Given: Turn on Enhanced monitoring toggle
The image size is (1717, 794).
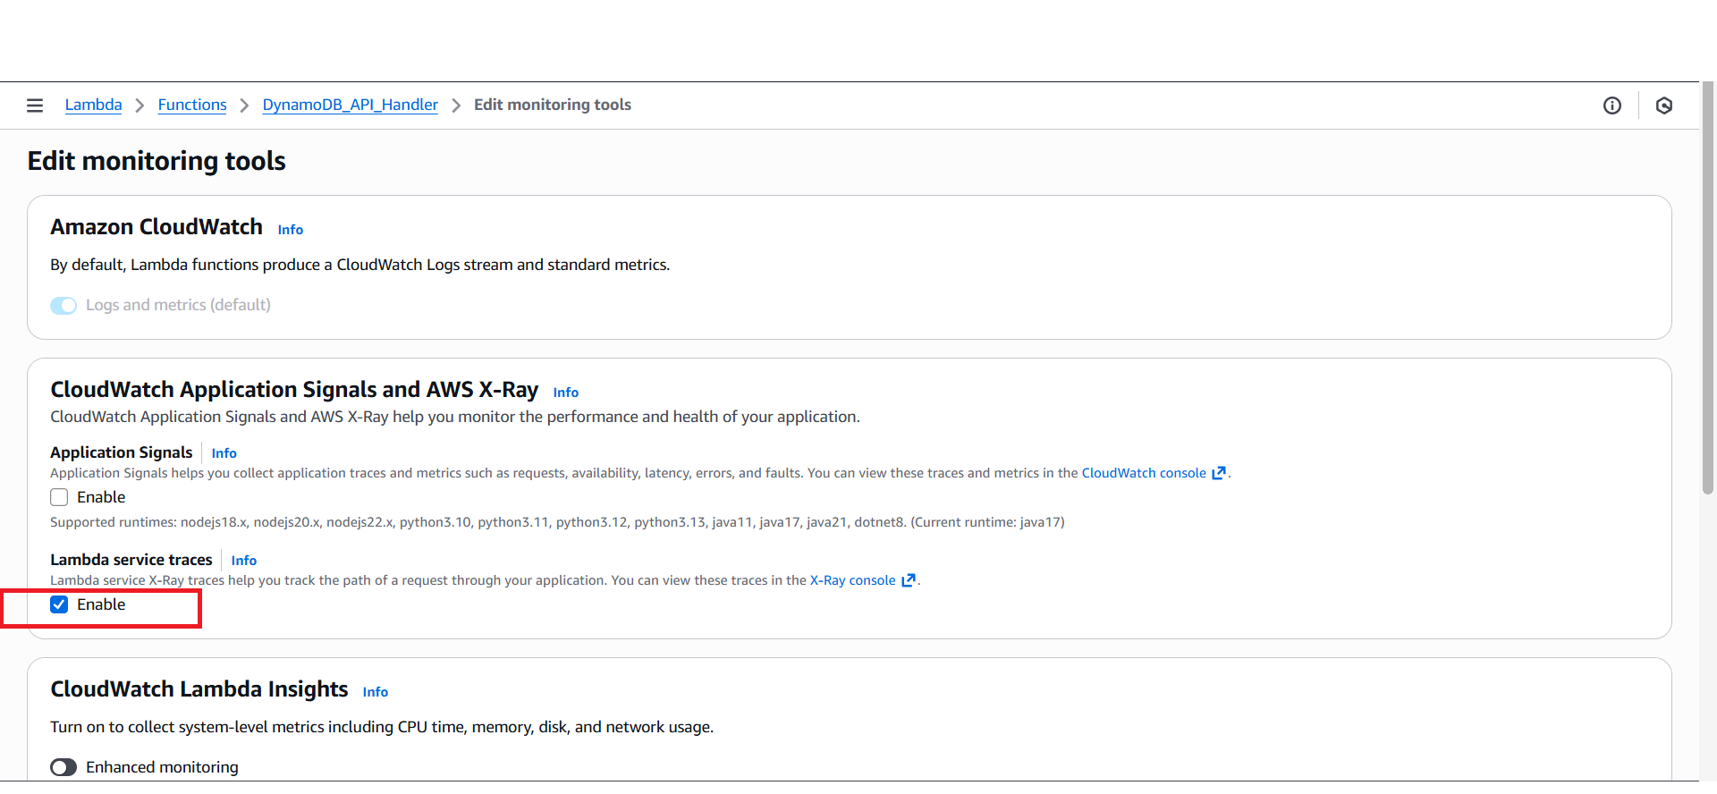Looking at the screenshot, I should click(x=63, y=767).
